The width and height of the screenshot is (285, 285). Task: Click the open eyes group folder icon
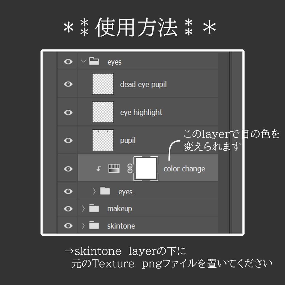click(x=94, y=61)
